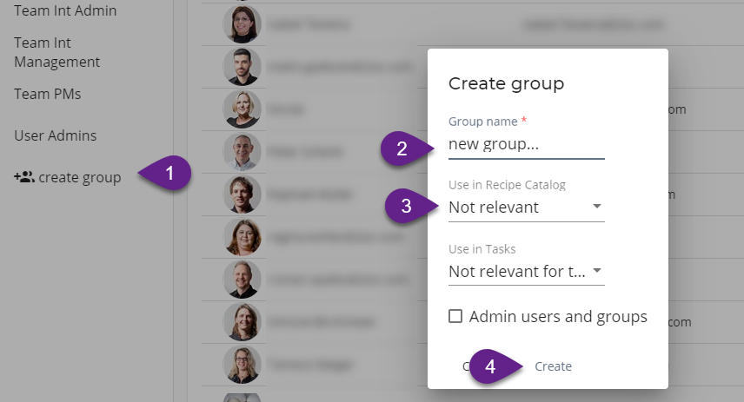This screenshot has height=402, width=744.
Task: Select Team Int Admin group
Action: (x=65, y=10)
